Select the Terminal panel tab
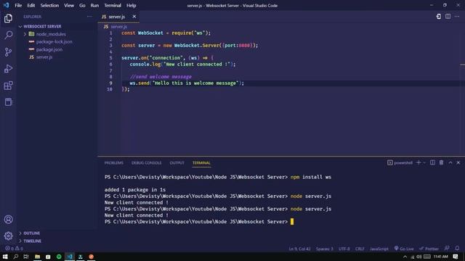This screenshot has width=465, height=261. pos(201,162)
